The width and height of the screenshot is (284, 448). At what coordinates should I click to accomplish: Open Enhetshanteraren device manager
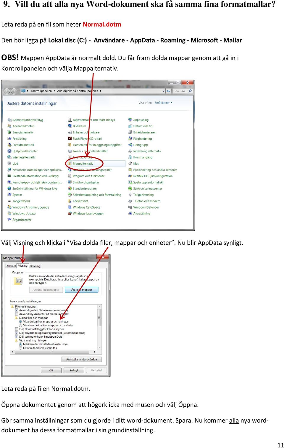click(x=142, y=132)
